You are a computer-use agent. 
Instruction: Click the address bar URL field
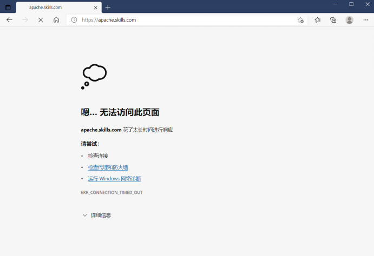(x=187, y=20)
